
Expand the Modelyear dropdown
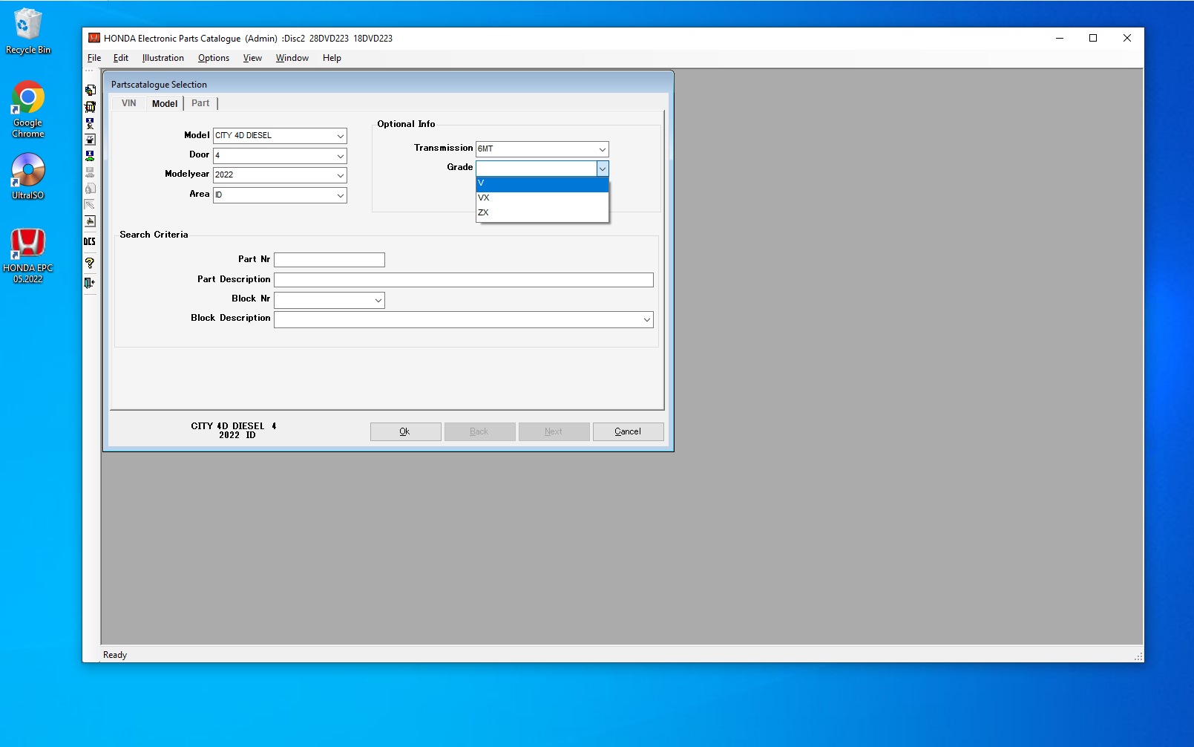[x=340, y=175]
